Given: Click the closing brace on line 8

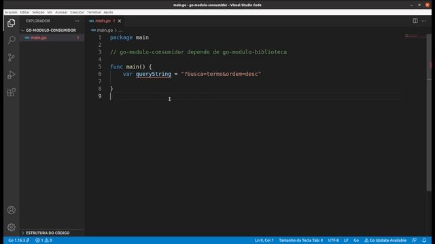Looking at the screenshot, I should [111, 89].
